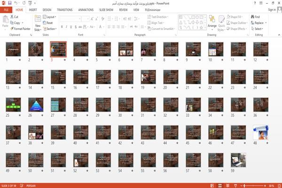This screenshot has height=188, width=282.
Task: Open Clipboard group dialog launcher
Action: coord(31,35)
